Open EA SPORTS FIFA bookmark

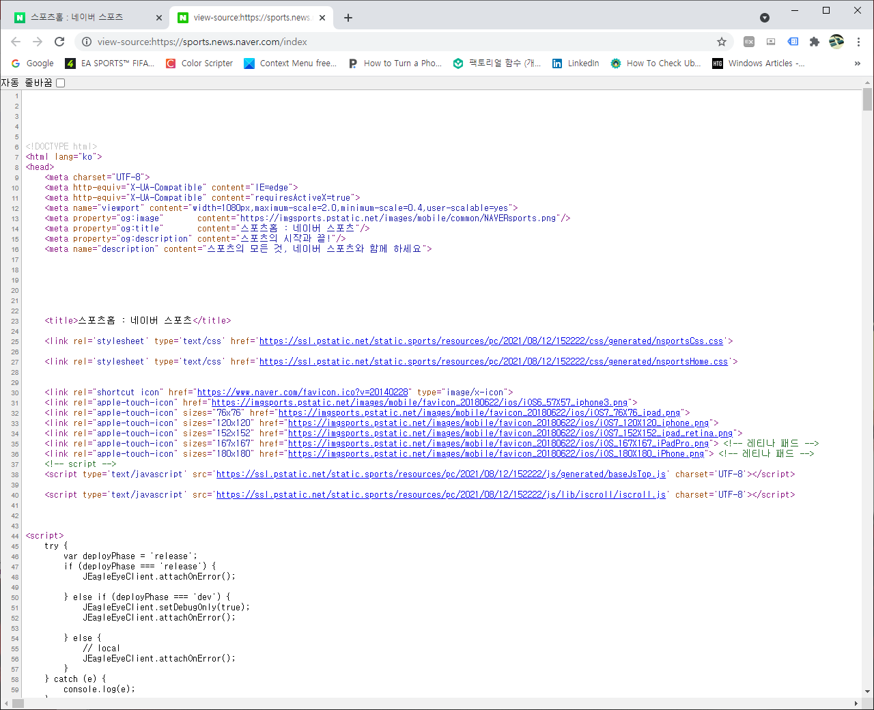pos(110,63)
